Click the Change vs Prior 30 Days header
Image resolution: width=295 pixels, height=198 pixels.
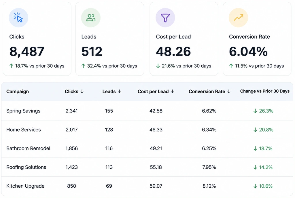(x=265, y=91)
